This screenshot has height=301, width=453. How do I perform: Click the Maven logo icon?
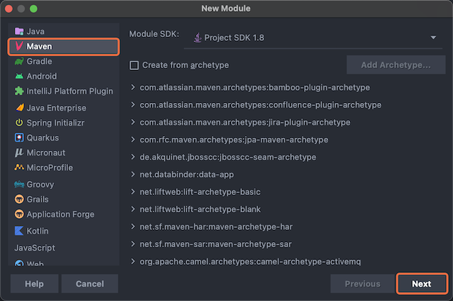(19, 46)
